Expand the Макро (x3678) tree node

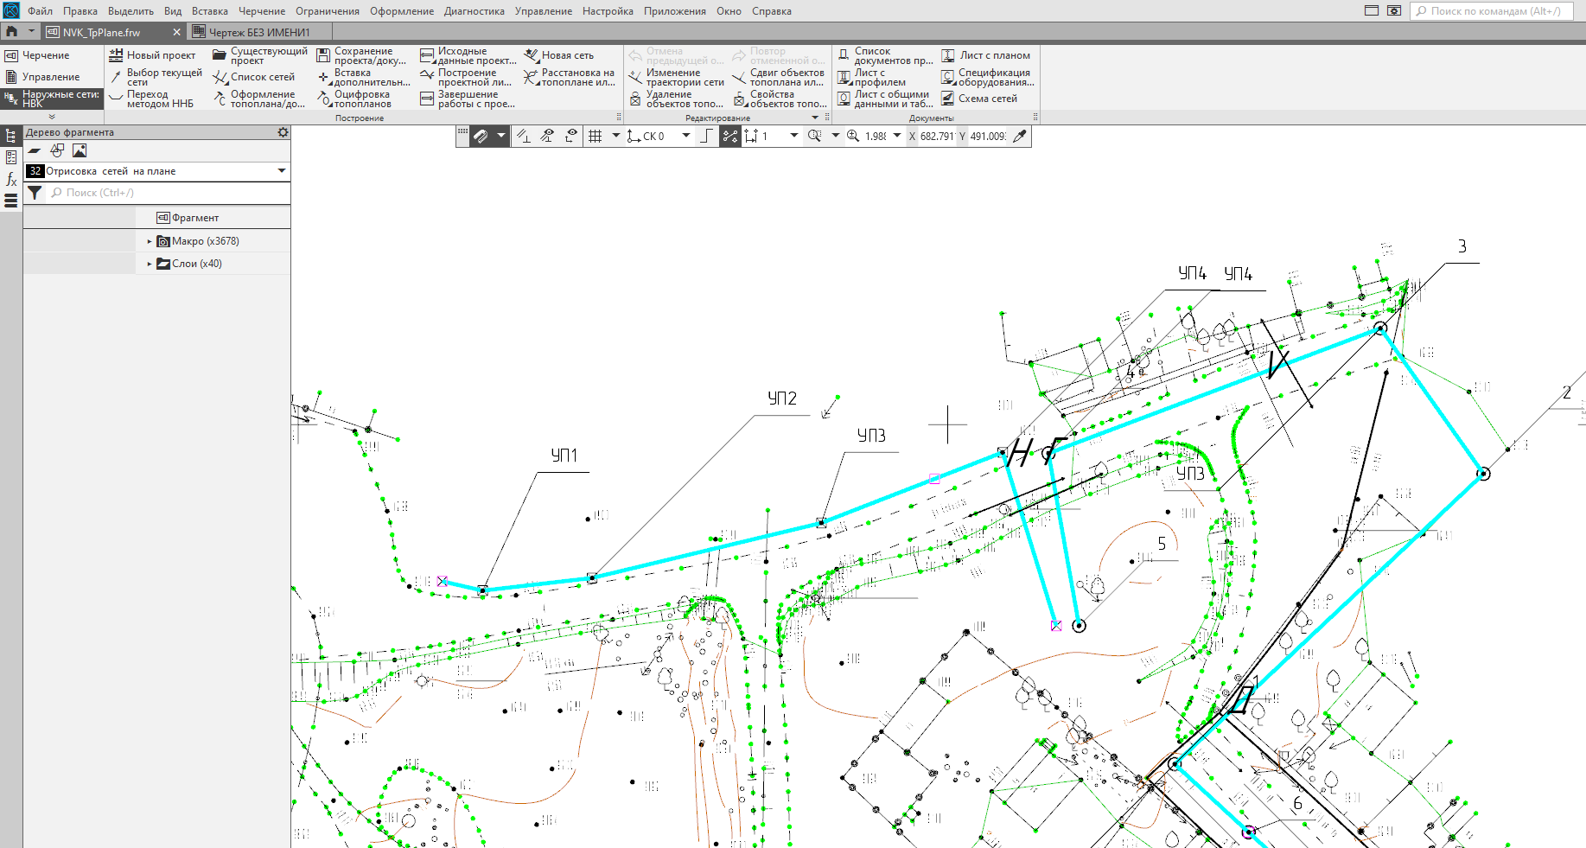150,241
